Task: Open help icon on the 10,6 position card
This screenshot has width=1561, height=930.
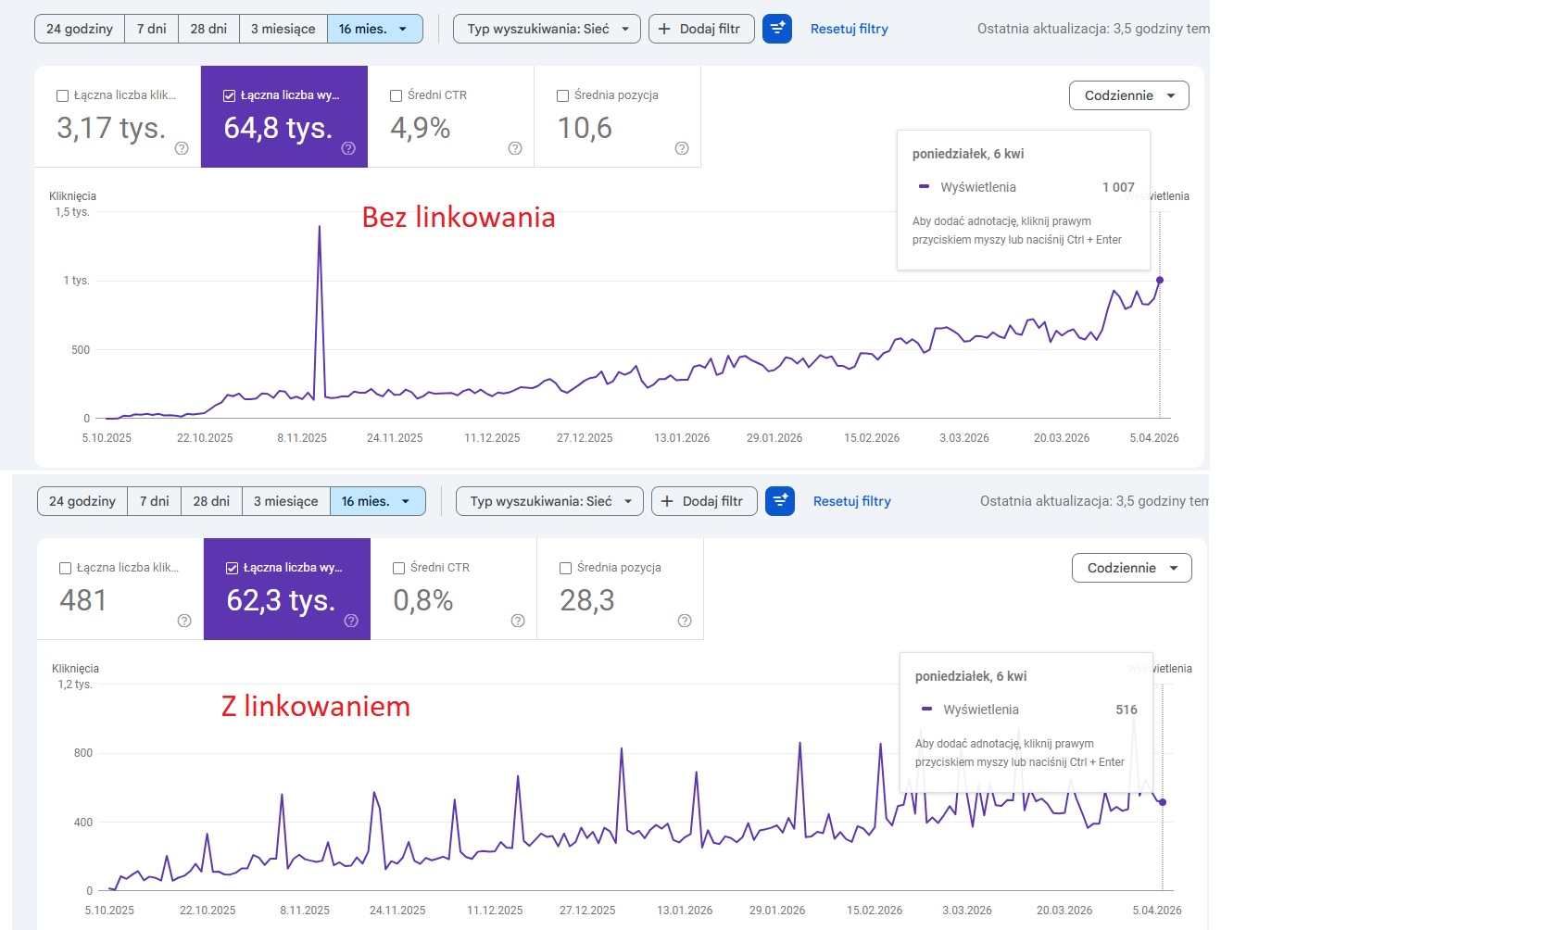Action: 682,148
